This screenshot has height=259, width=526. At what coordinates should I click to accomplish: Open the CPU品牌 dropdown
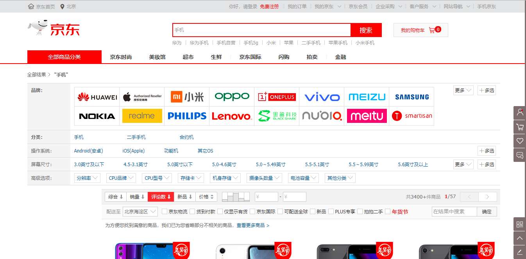(121, 178)
